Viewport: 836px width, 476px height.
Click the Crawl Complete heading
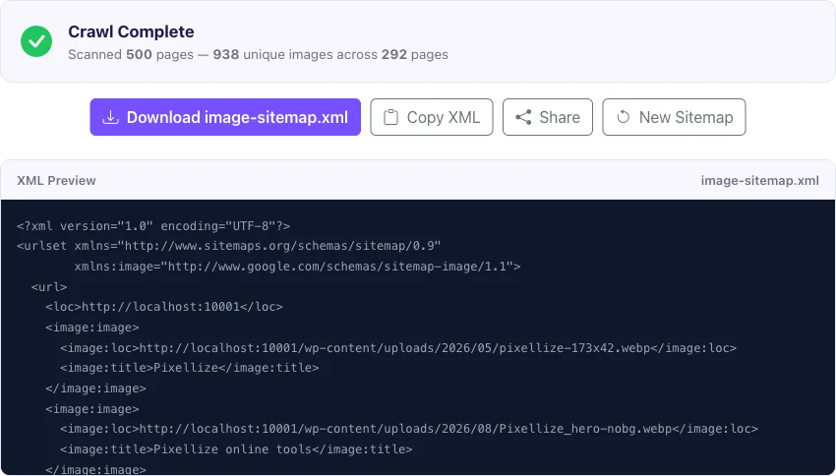(131, 31)
